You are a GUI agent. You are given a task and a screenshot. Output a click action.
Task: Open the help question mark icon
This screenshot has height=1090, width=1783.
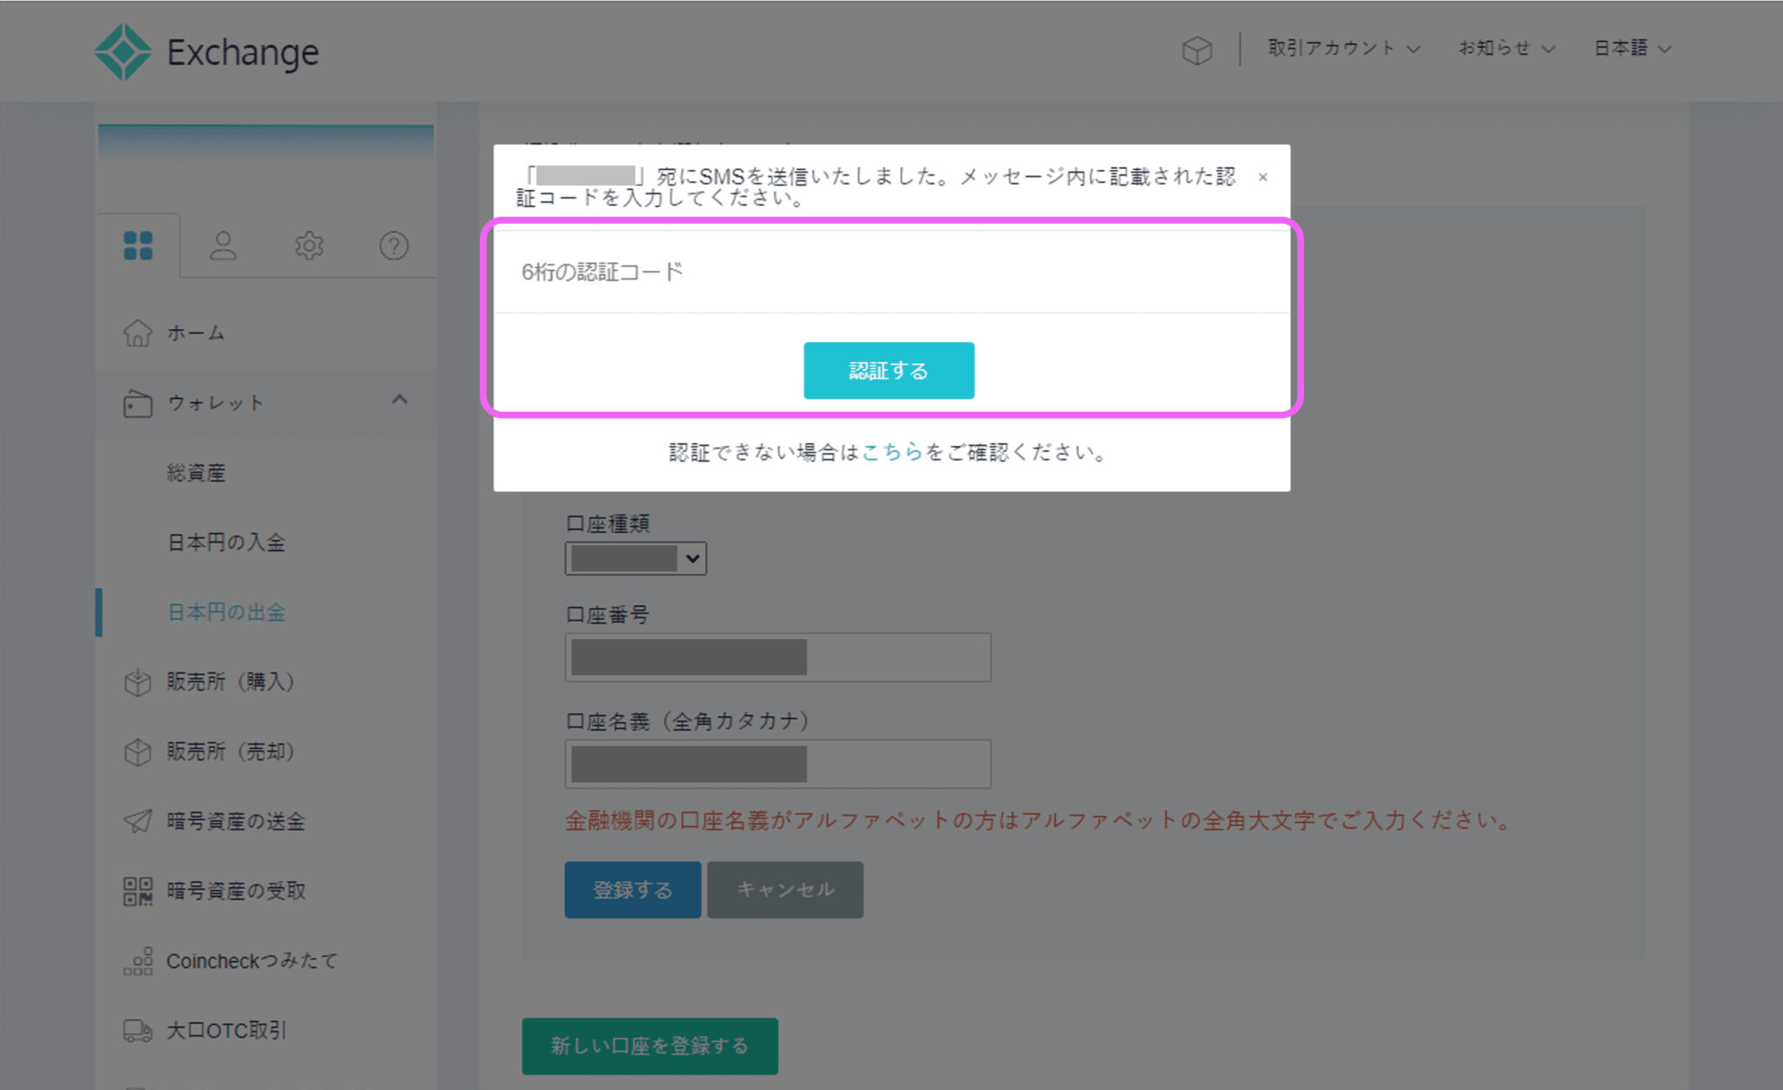(394, 246)
